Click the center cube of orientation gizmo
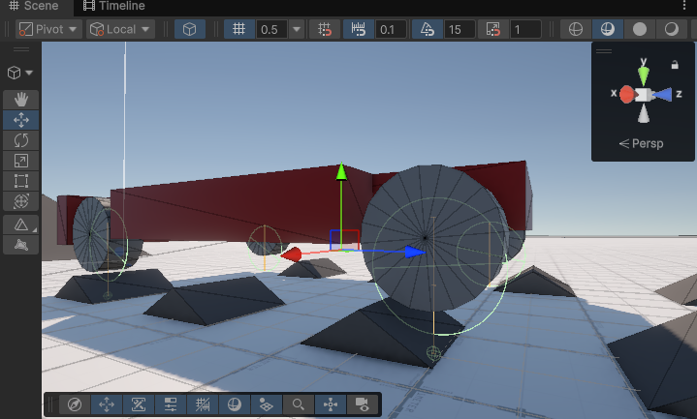 click(644, 95)
